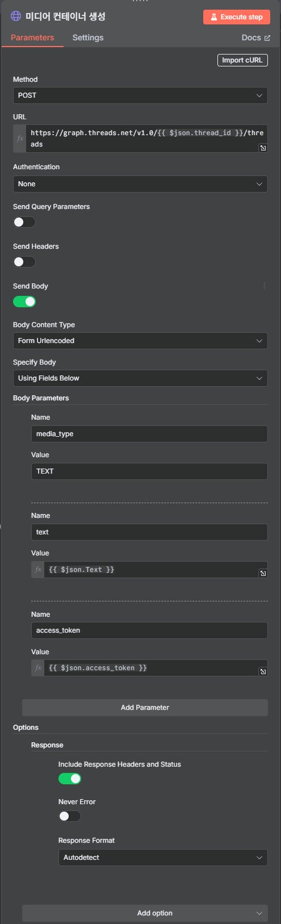Click the media_type name input field
Viewport: 281px width, 924px height.
click(149, 434)
